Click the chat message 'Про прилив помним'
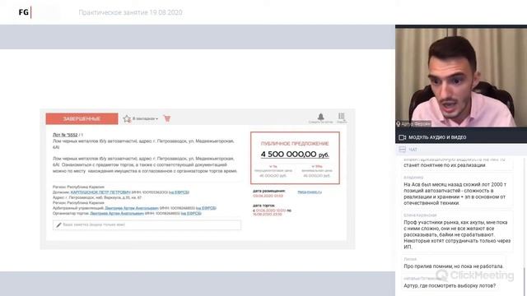This screenshot has height=296, width=527. point(454,266)
